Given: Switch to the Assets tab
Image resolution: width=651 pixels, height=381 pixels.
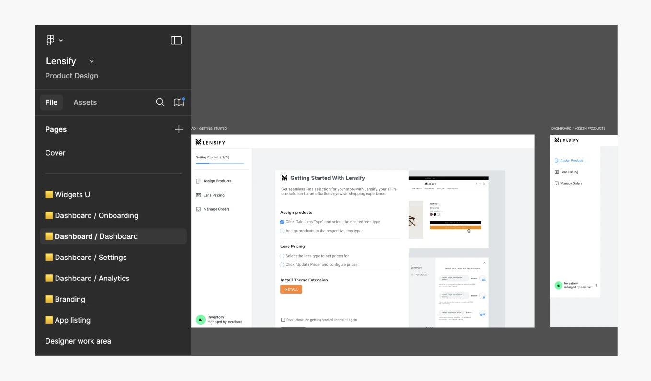Looking at the screenshot, I should (x=85, y=102).
